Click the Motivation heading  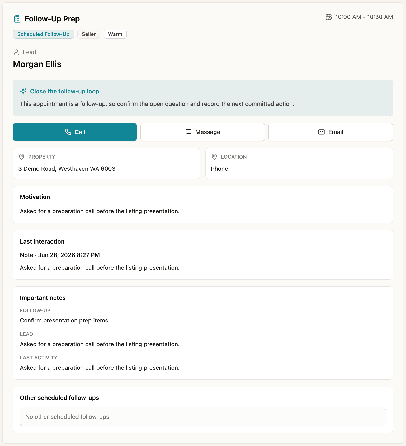click(35, 197)
